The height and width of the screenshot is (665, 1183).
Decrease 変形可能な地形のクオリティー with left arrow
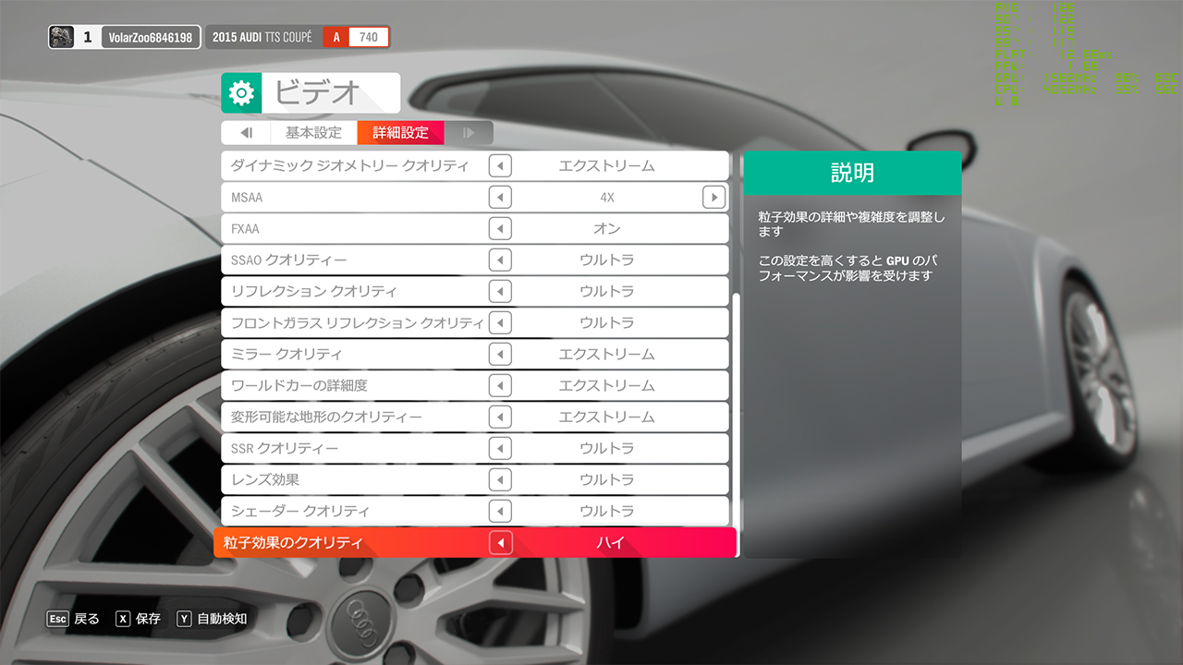(x=499, y=417)
